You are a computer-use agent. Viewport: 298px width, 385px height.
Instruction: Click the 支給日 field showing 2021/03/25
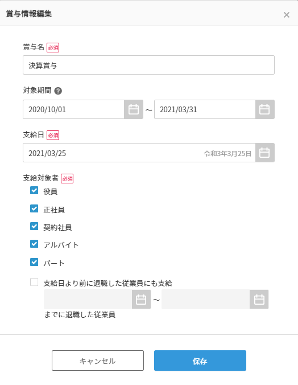pos(139,153)
